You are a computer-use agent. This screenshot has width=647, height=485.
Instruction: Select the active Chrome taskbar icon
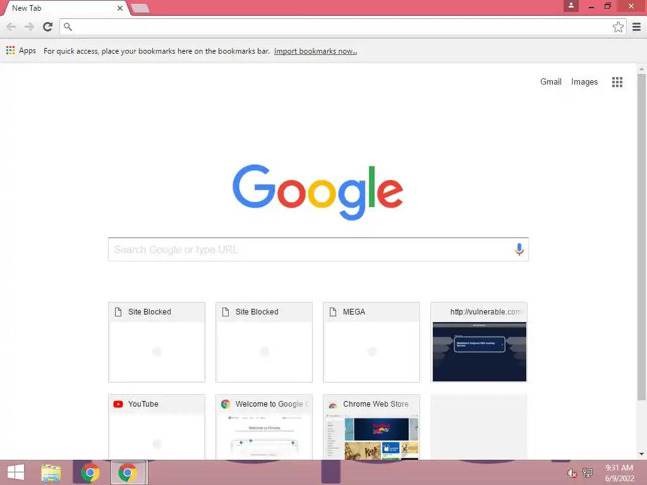(x=128, y=472)
